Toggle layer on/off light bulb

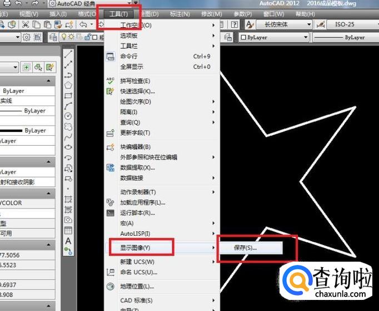[64, 37]
